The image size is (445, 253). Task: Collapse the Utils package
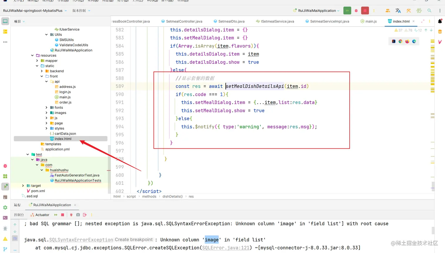point(47,35)
